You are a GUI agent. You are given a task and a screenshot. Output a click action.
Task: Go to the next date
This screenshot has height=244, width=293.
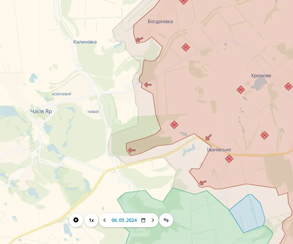point(153,220)
